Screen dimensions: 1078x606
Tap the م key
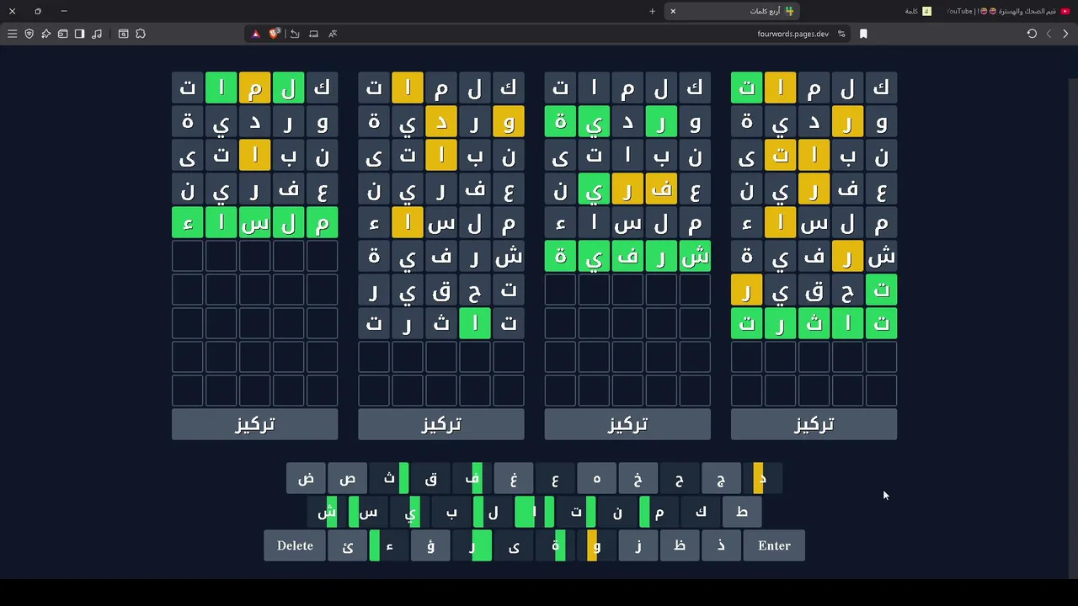[659, 512]
